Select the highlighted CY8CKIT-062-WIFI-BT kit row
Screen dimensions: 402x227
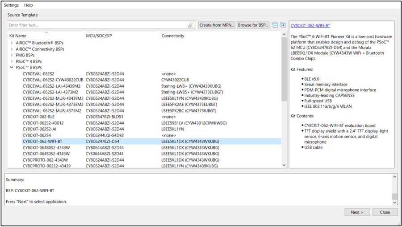point(151,142)
